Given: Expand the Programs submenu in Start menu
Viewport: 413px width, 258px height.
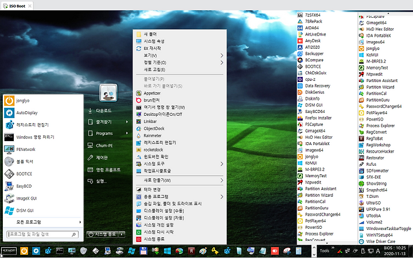Looking at the screenshot, I should point(108,133).
